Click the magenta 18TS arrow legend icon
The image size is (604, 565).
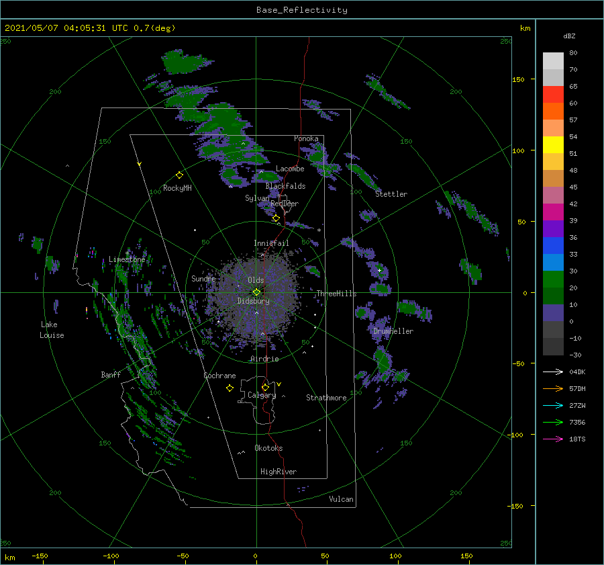[x=553, y=439]
